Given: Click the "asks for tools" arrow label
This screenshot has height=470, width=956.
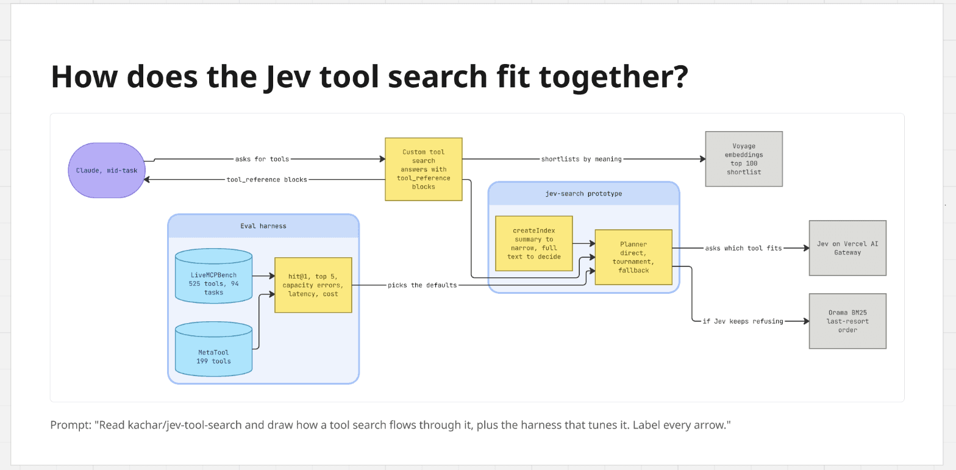Looking at the screenshot, I should 262,159.
